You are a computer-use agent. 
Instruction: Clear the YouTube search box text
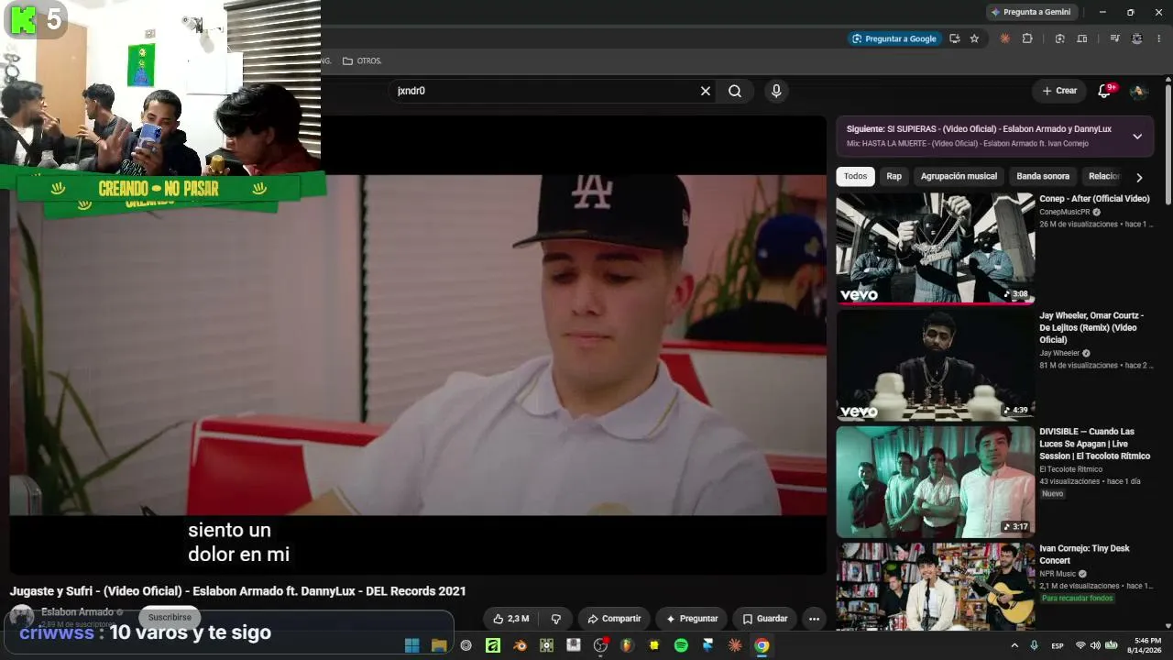click(706, 91)
